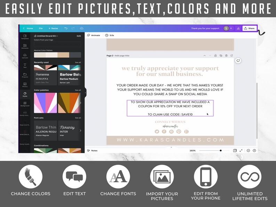
Task: Click the Pinterest icon in the design
Action: pos(179,132)
